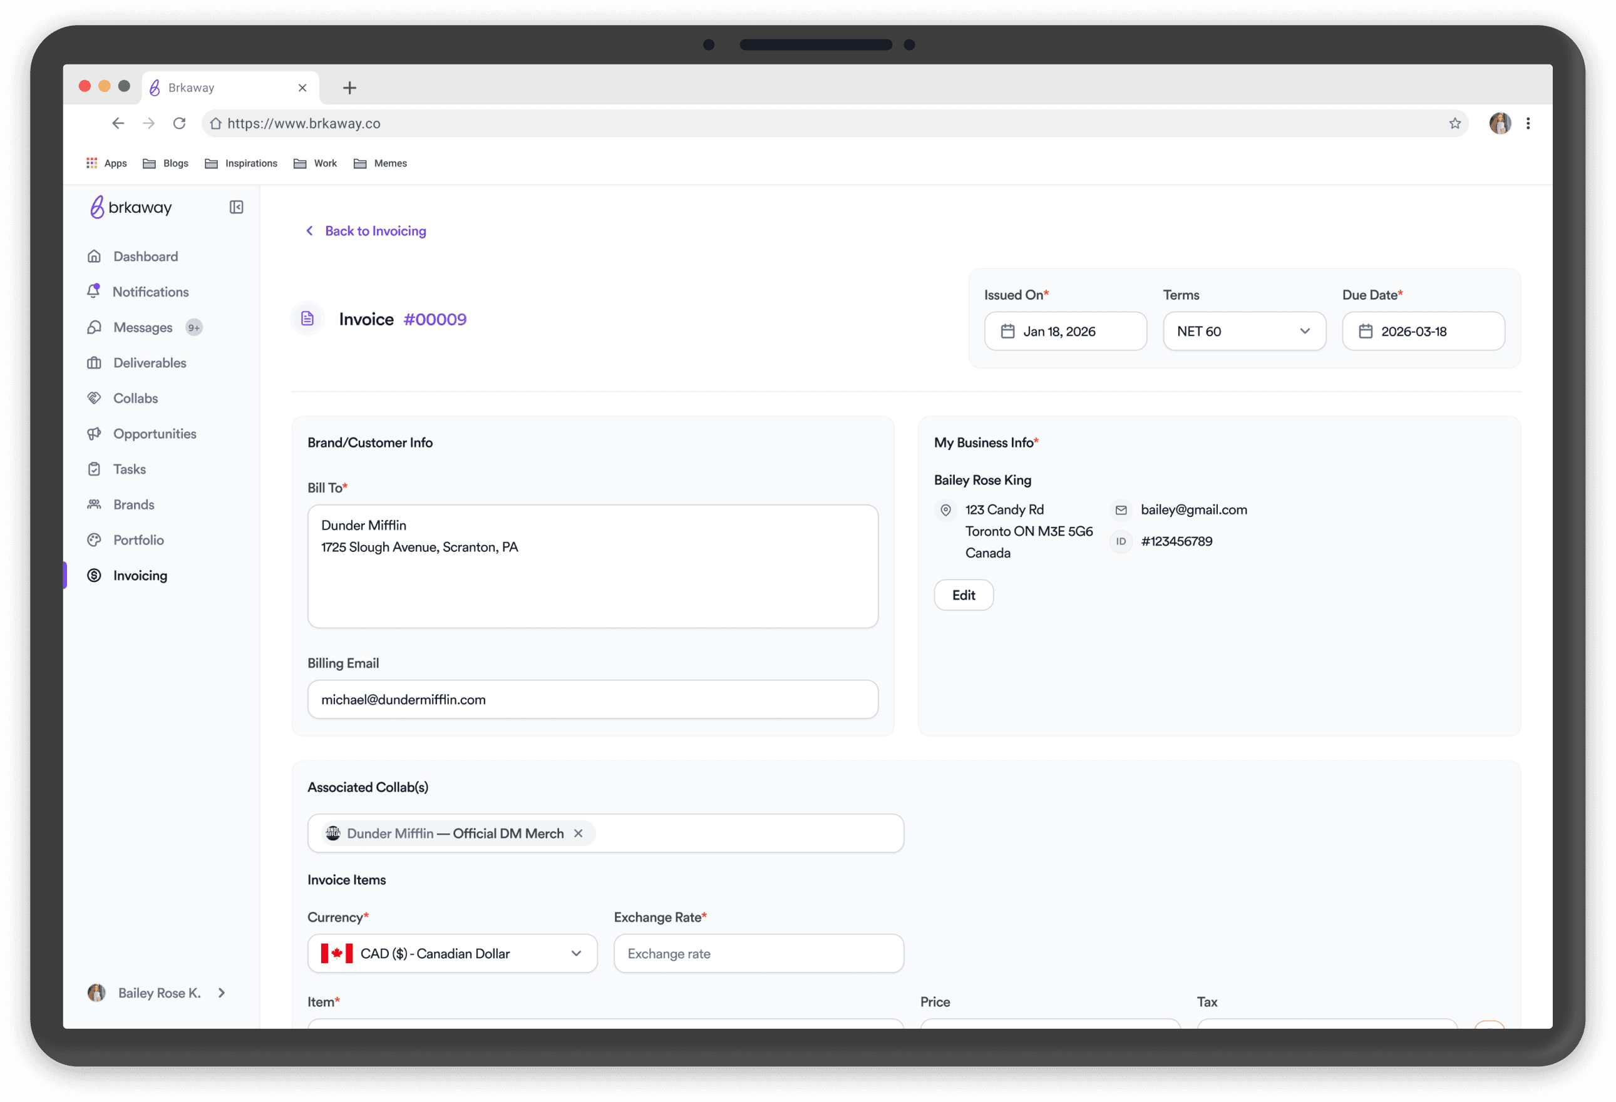Click the Portfolio palette icon
1616x1102 pixels.
tap(94, 540)
